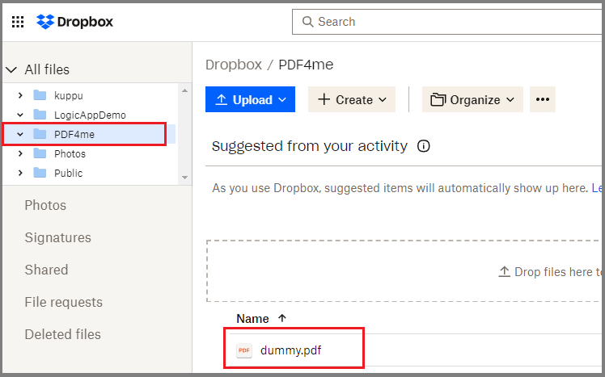Click the PDF4me breadcrumb
The image size is (605, 377).
tap(306, 65)
